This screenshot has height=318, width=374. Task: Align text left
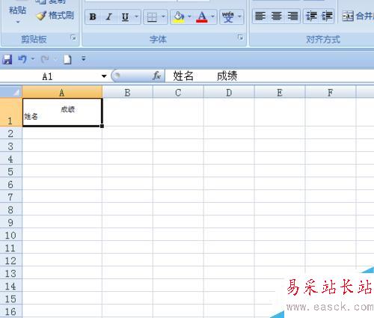click(x=260, y=16)
